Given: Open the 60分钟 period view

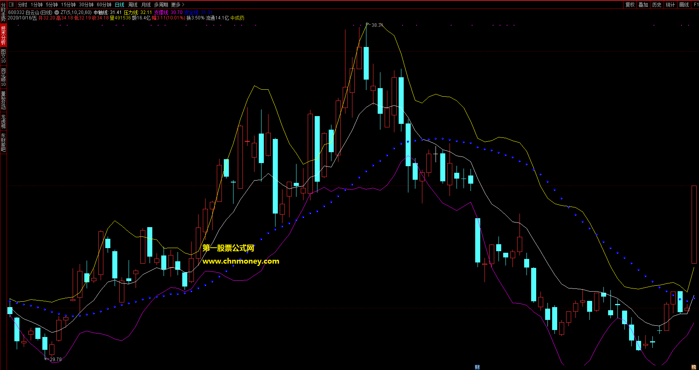Looking at the screenshot, I should [x=104, y=5].
